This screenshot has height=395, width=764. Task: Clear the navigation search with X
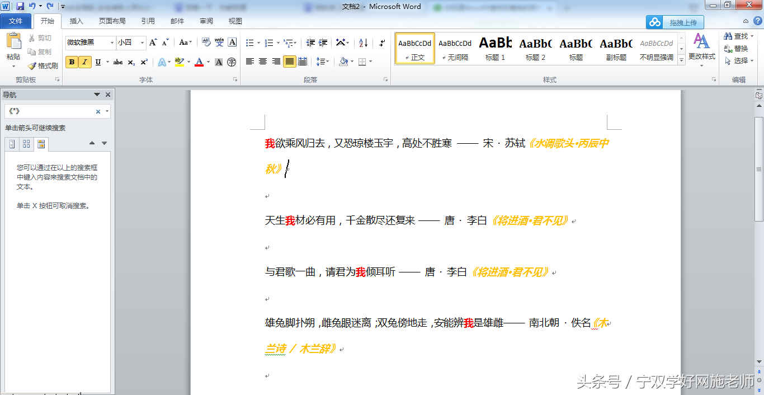coord(98,111)
